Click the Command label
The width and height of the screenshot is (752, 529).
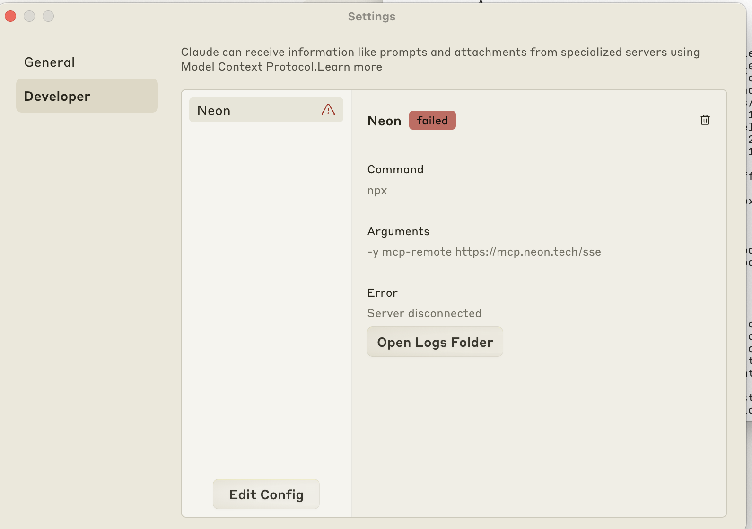[x=395, y=169]
